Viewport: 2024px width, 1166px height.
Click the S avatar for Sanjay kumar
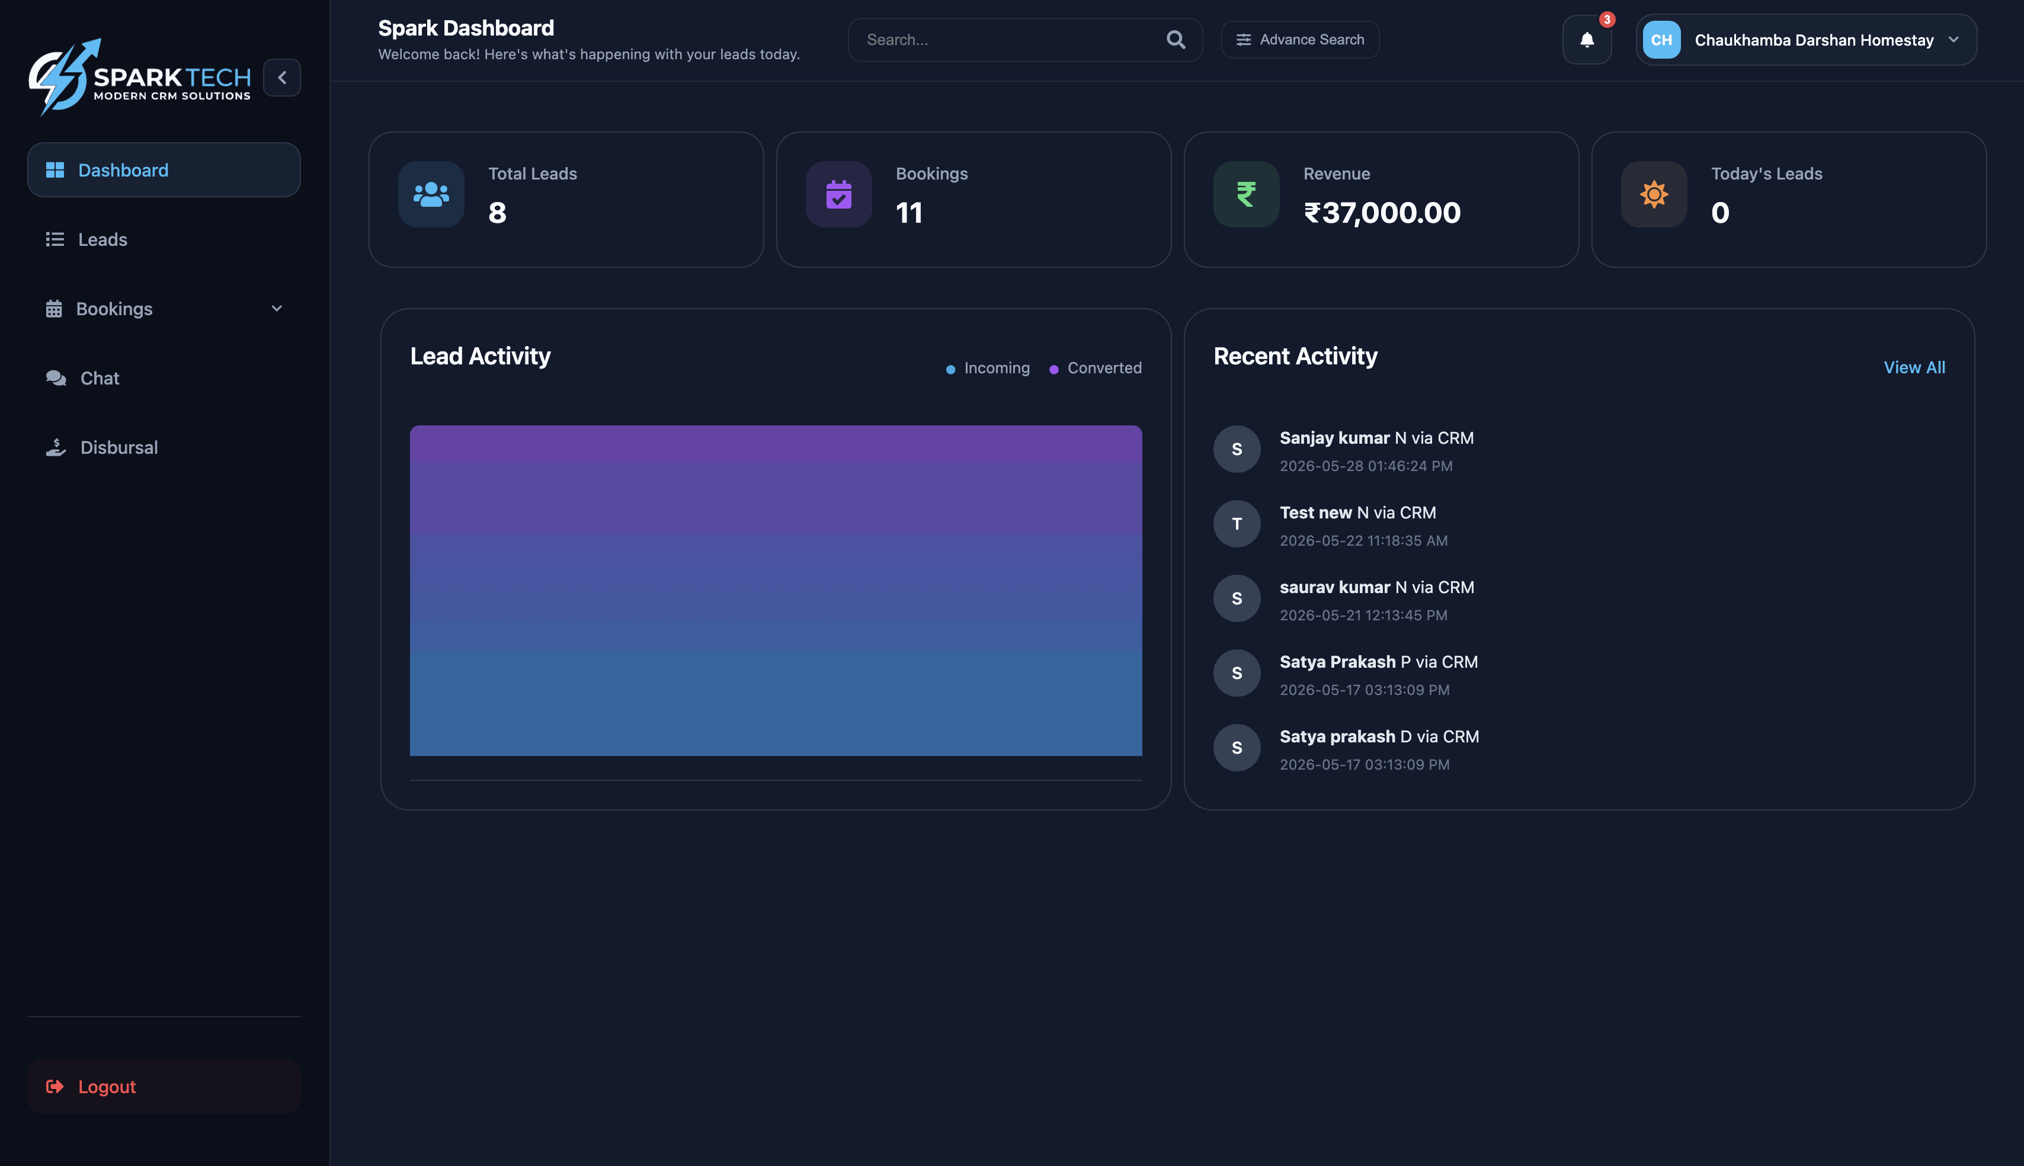pyautogui.click(x=1237, y=449)
